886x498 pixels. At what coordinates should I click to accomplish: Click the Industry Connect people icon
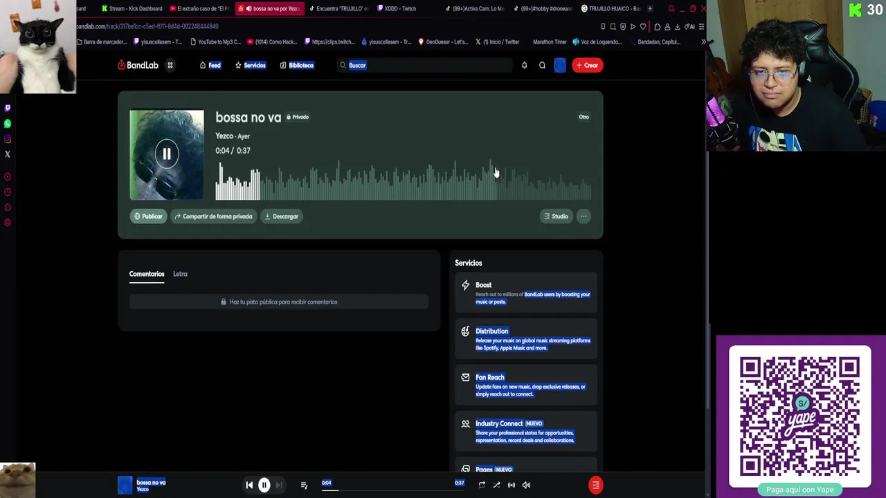465,423
